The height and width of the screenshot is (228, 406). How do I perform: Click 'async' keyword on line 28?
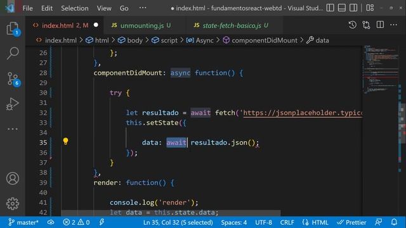pos(180,73)
